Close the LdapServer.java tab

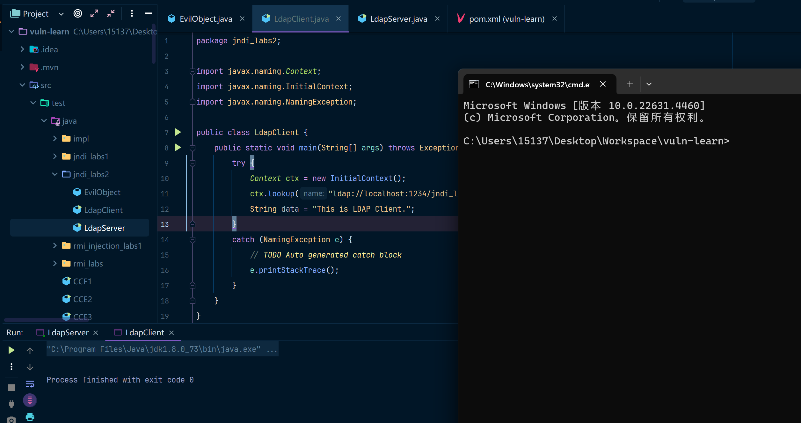[437, 19]
